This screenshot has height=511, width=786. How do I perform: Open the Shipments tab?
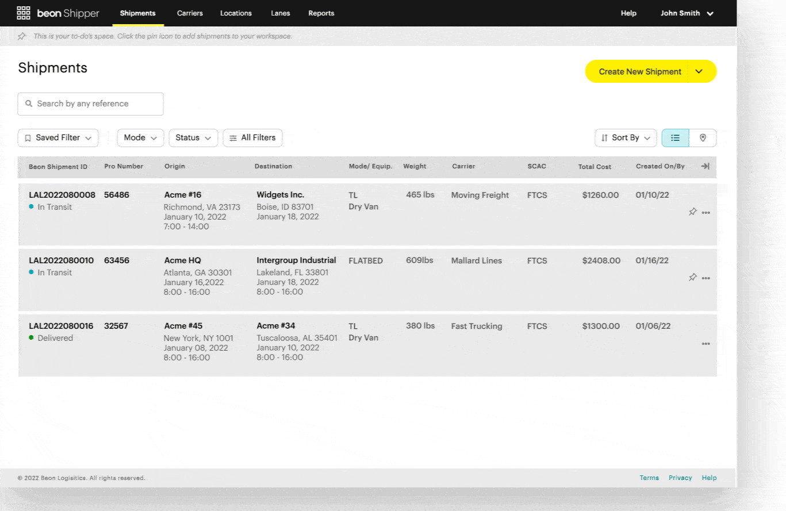pyautogui.click(x=138, y=13)
